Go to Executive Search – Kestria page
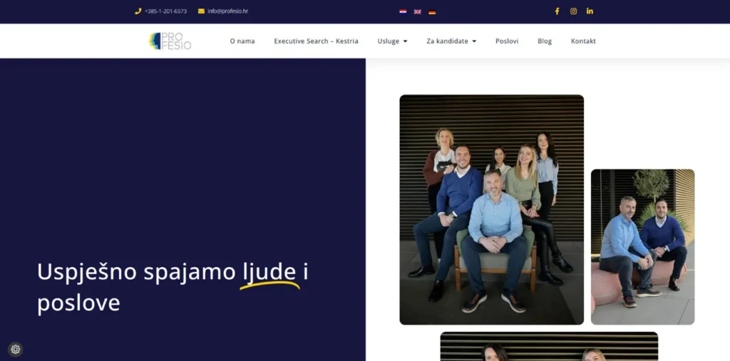 point(316,41)
